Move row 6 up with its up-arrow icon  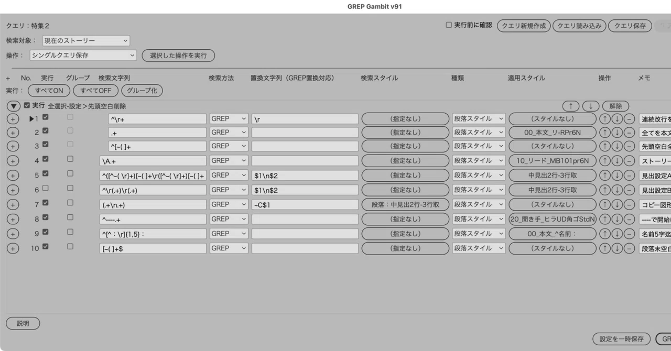605,190
